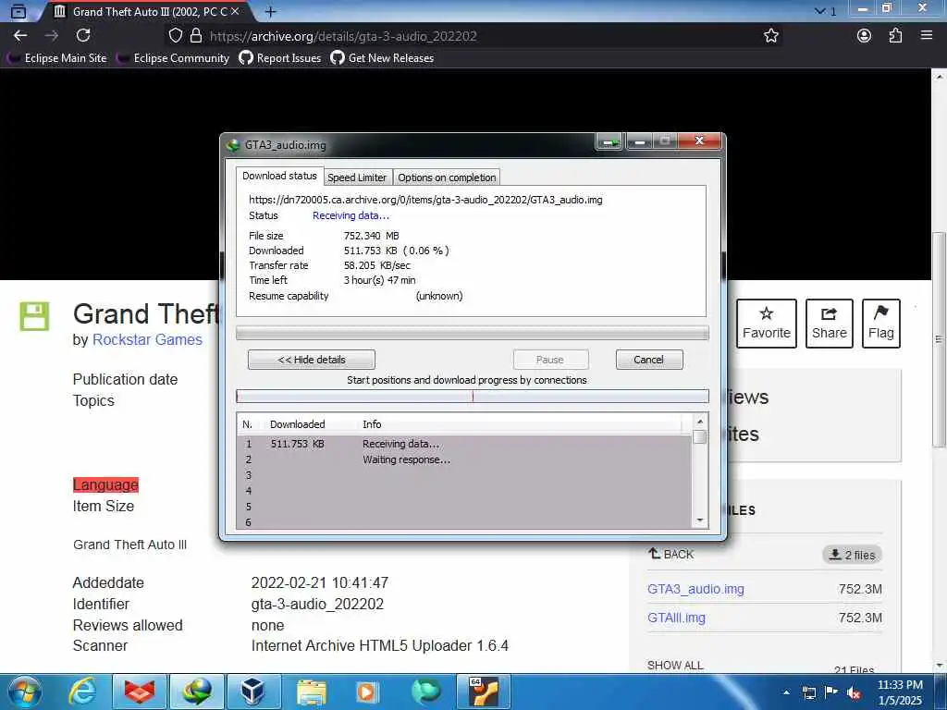The height and width of the screenshot is (710, 947).
Task: Open the 64-bit orange app on the taskbar
Action: click(x=484, y=692)
